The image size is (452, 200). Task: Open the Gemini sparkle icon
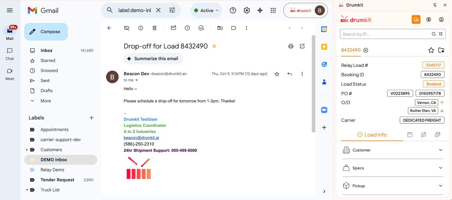point(260,10)
